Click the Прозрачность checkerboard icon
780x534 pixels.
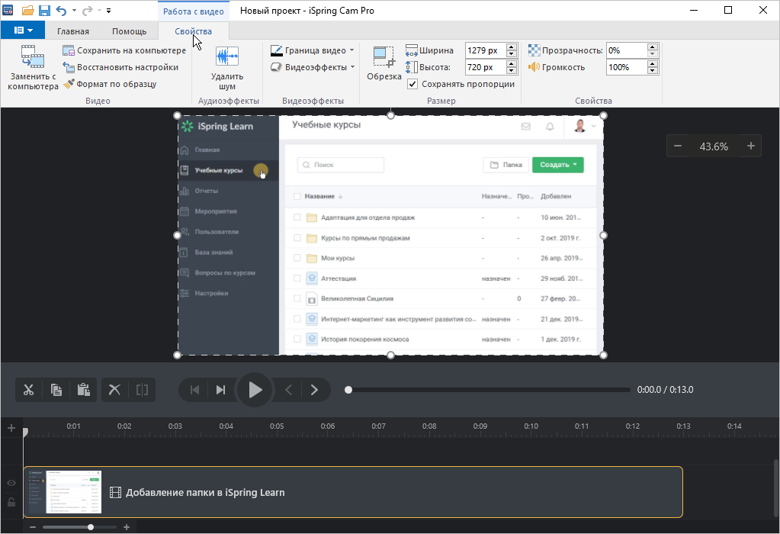534,50
